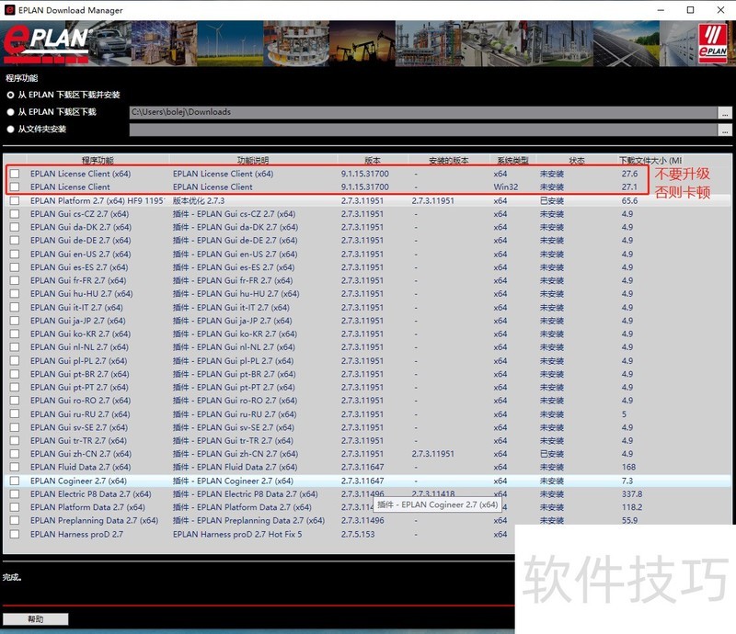Toggle the EPLAN Gui ru-RU 2.7 checkbox

15,413
